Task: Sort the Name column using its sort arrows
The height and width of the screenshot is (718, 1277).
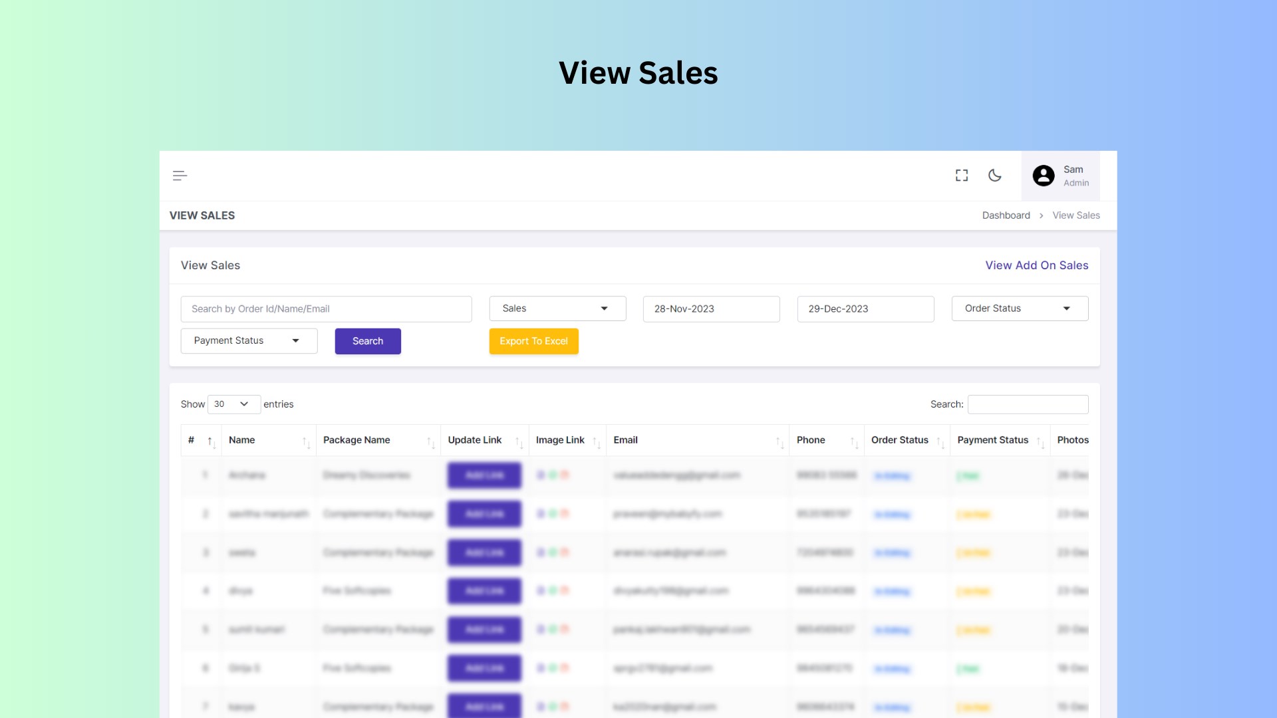Action: pos(307,440)
